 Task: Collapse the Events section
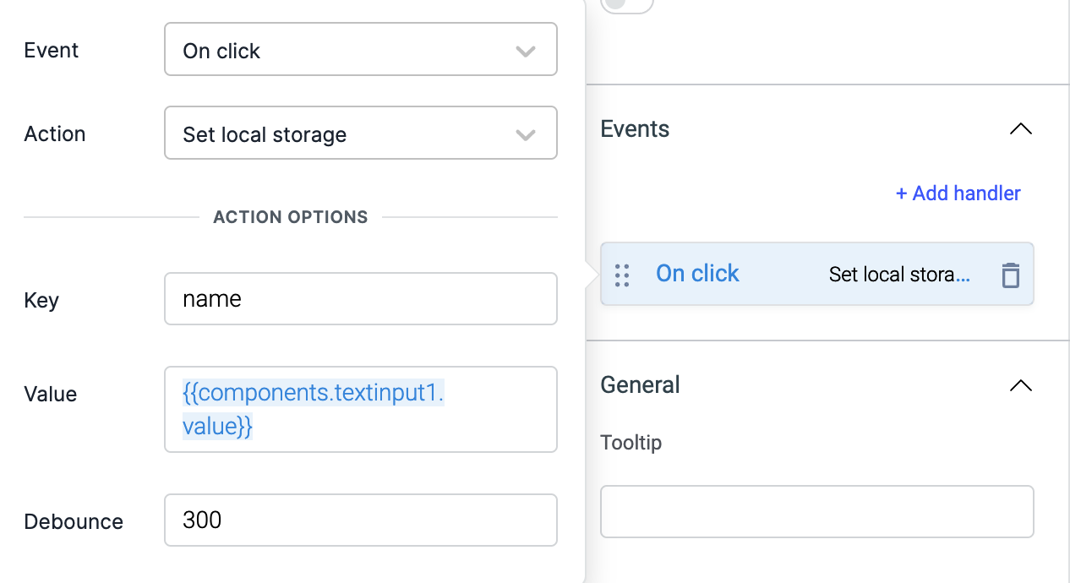click(x=1020, y=129)
